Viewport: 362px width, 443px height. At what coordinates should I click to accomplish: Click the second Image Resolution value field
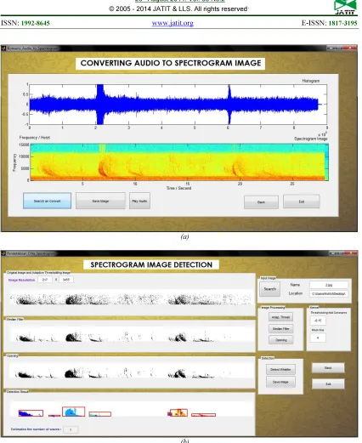tap(66, 280)
